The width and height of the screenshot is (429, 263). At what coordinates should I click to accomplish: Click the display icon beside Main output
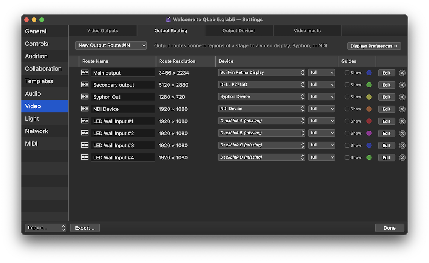coord(85,72)
